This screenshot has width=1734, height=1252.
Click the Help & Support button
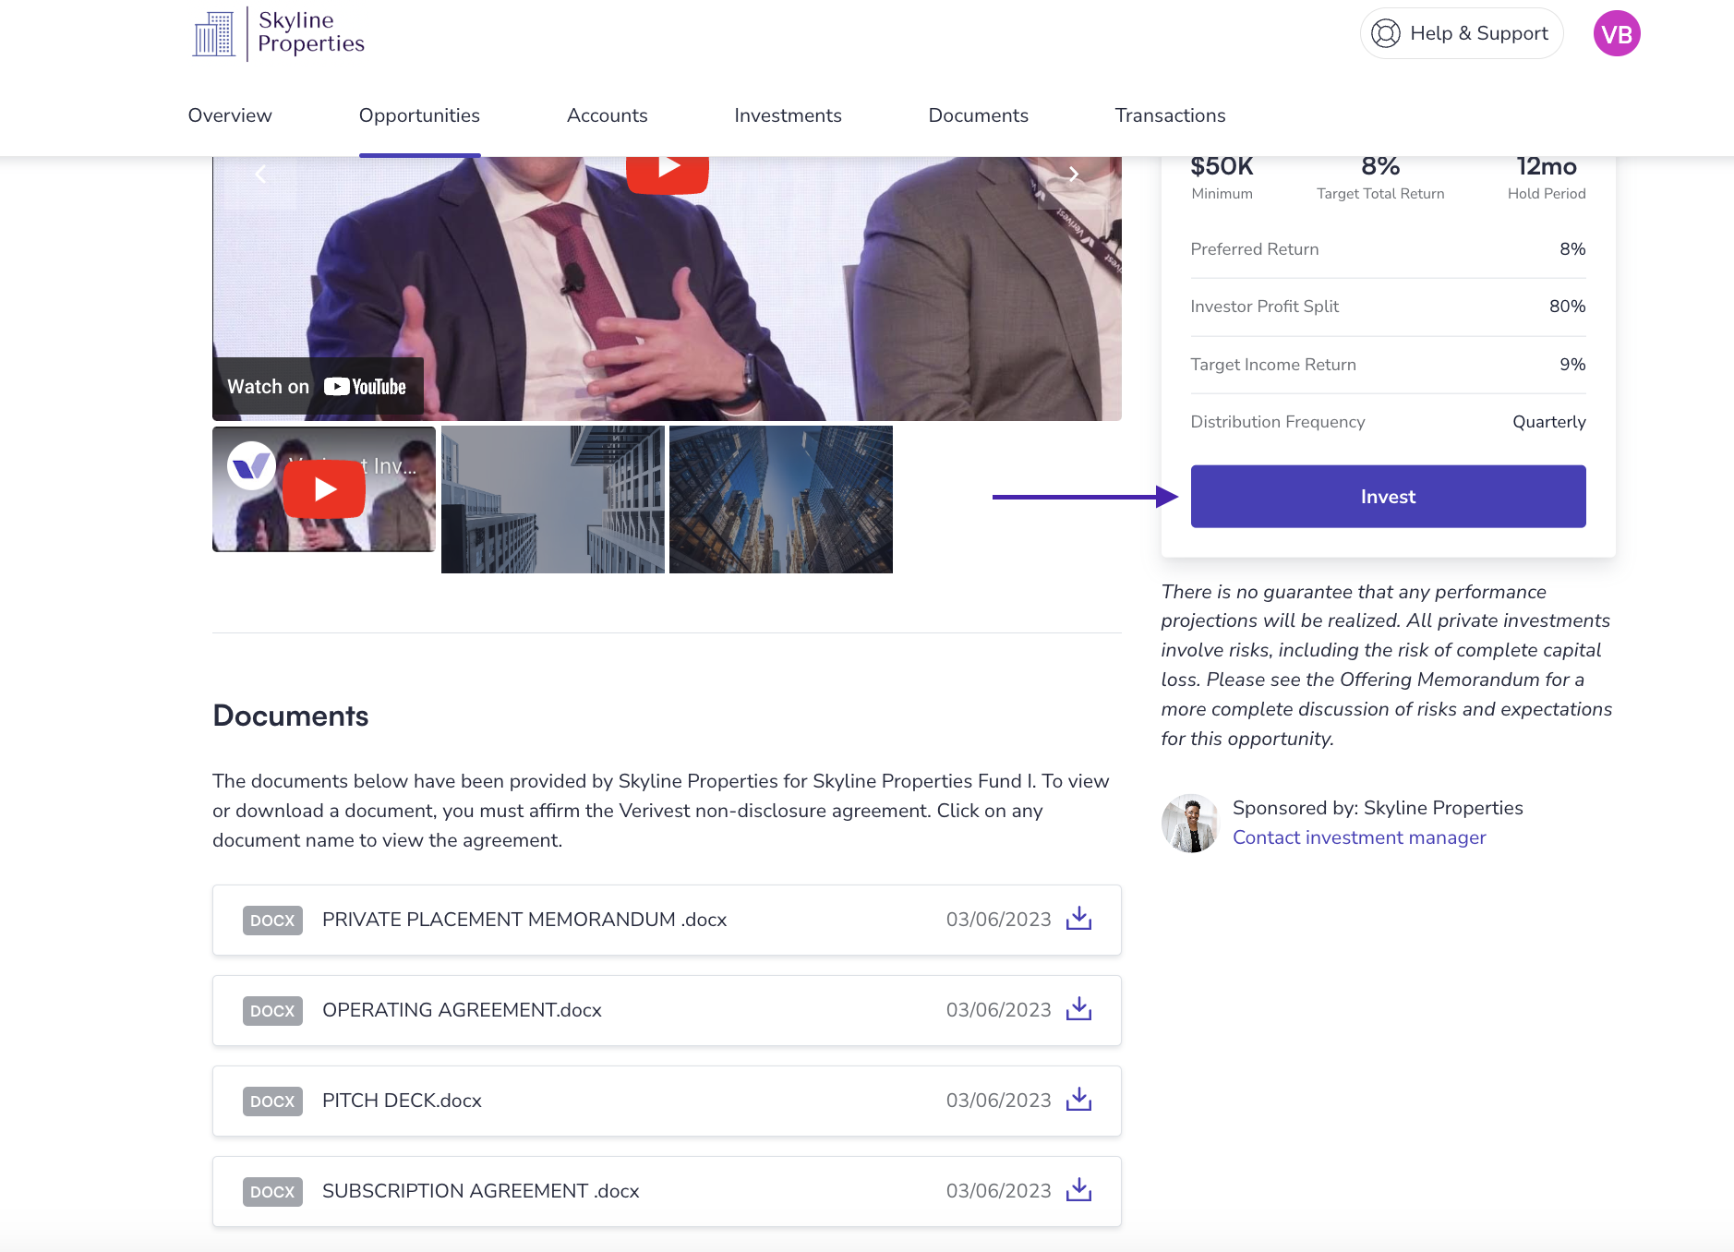pos(1461,33)
